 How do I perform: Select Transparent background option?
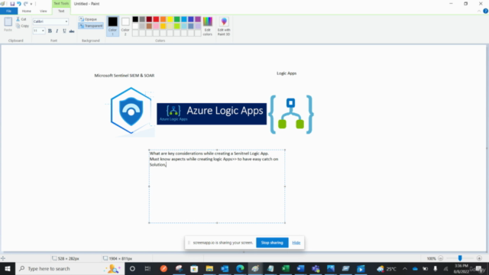tap(91, 26)
